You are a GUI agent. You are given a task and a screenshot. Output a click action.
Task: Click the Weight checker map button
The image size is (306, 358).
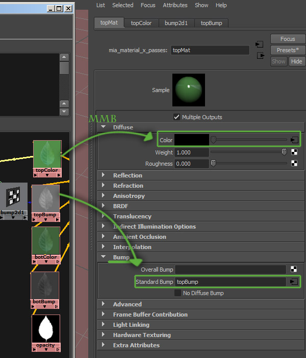point(294,152)
